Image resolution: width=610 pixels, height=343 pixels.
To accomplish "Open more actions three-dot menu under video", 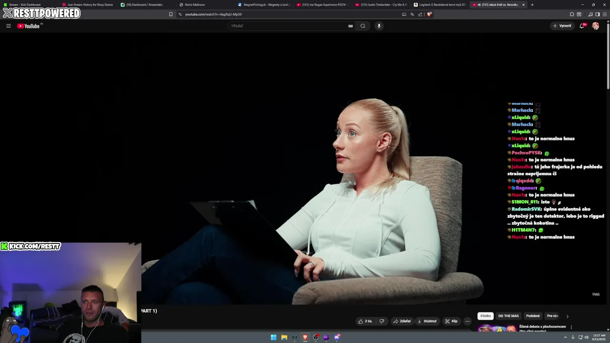I will (x=468, y=321).
